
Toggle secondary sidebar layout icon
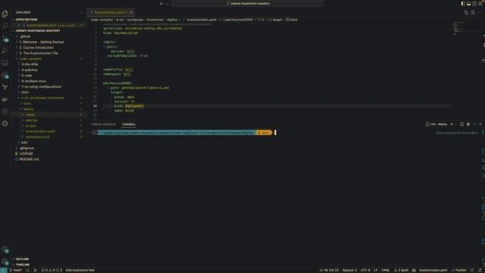[474, 3]
